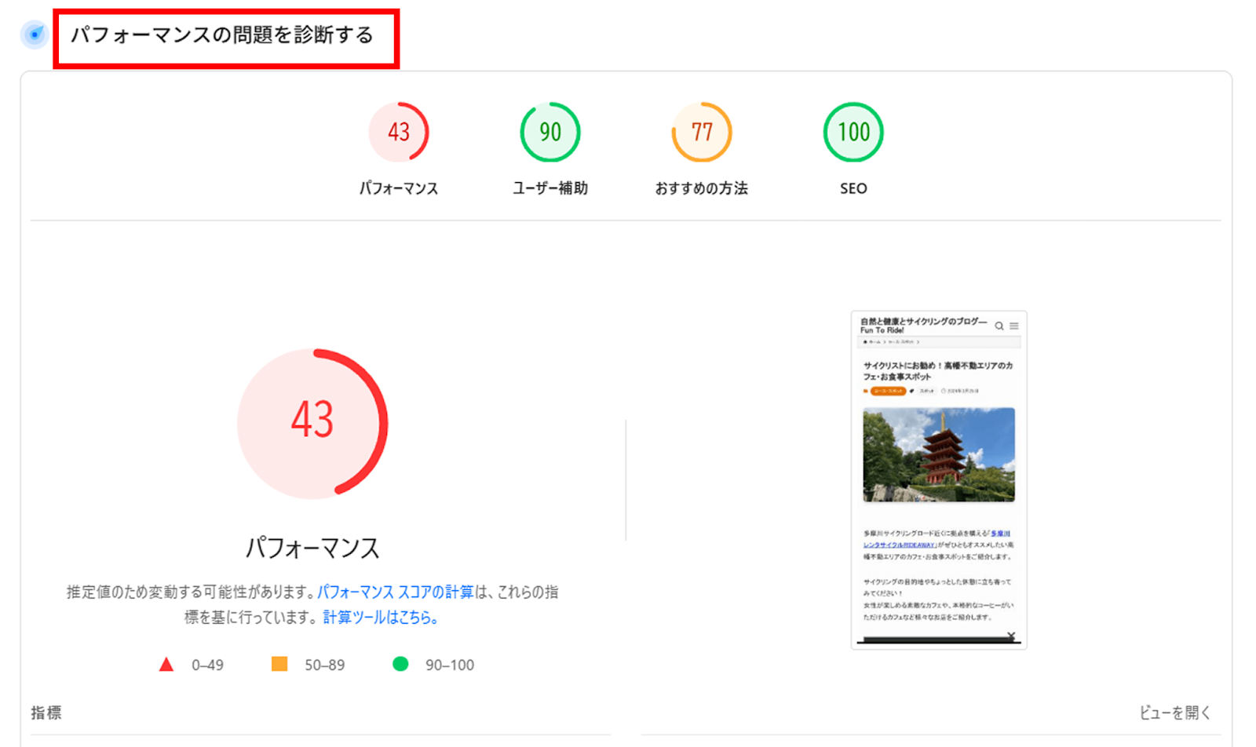The image size is (1256, 747).
Task: Click the red triangle 0–49 legend icon
Action: (166, 665)
